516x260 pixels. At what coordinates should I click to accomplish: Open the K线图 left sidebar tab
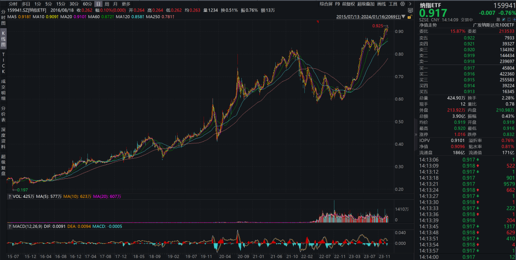pos(3,39)
